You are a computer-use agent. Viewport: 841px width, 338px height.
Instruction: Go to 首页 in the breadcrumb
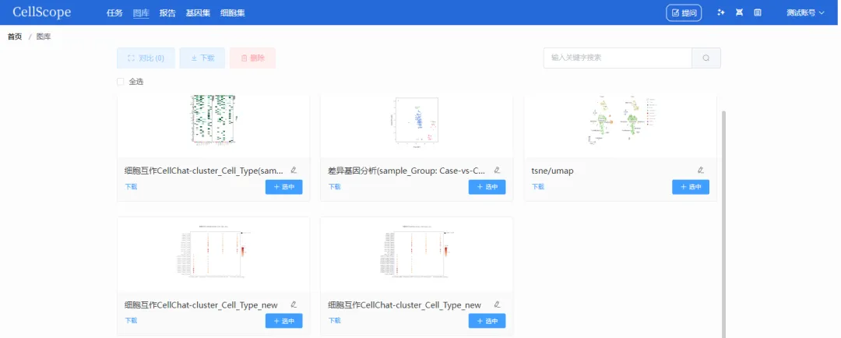(x=15, y=37)
